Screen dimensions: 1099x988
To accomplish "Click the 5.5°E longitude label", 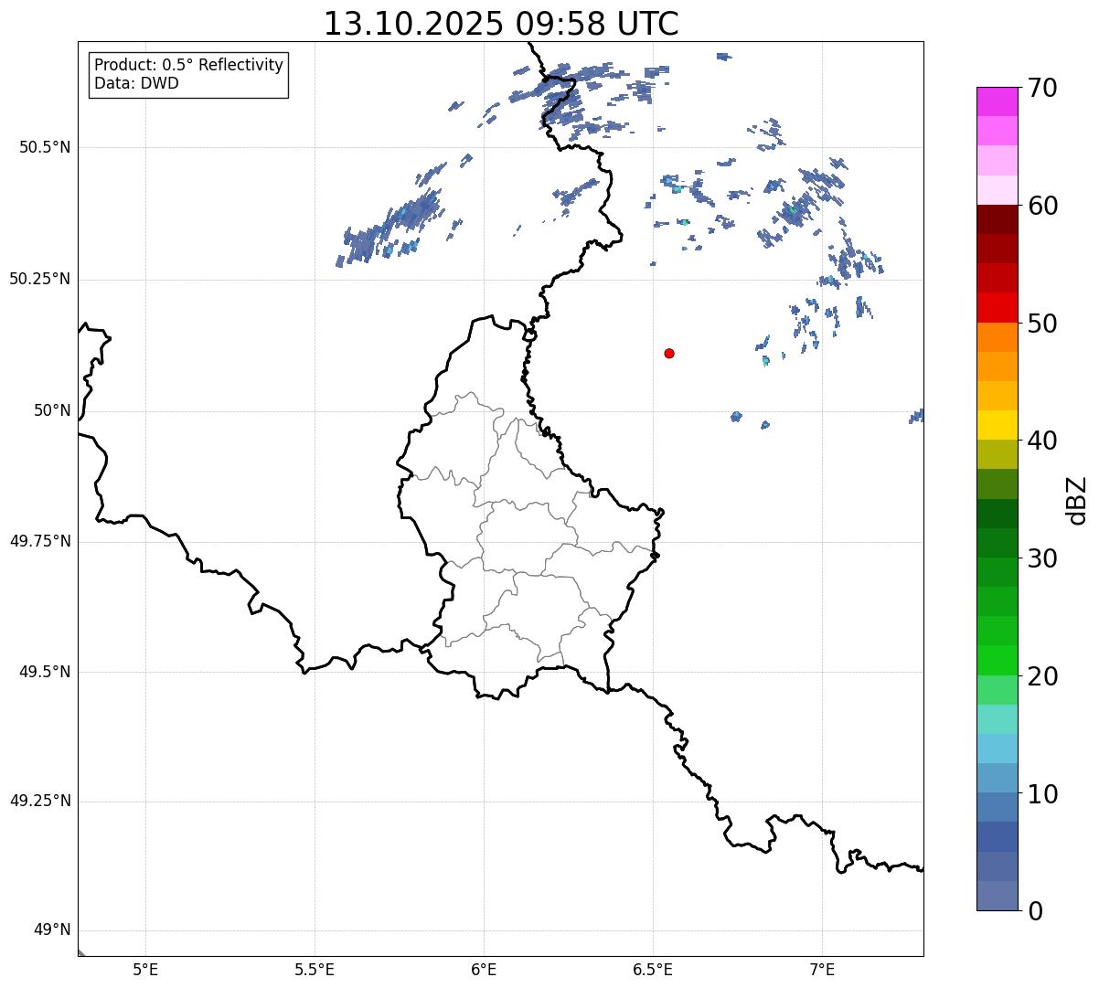I will (x=315, y=970).
